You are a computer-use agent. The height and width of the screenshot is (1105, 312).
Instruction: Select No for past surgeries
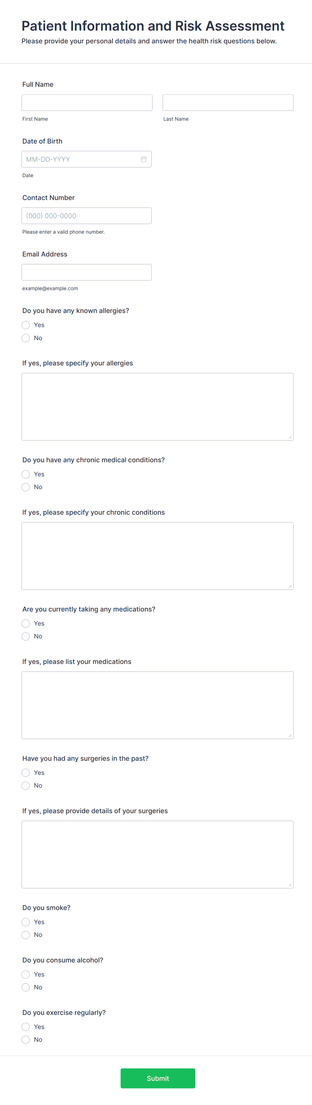(x=26, y=785)
